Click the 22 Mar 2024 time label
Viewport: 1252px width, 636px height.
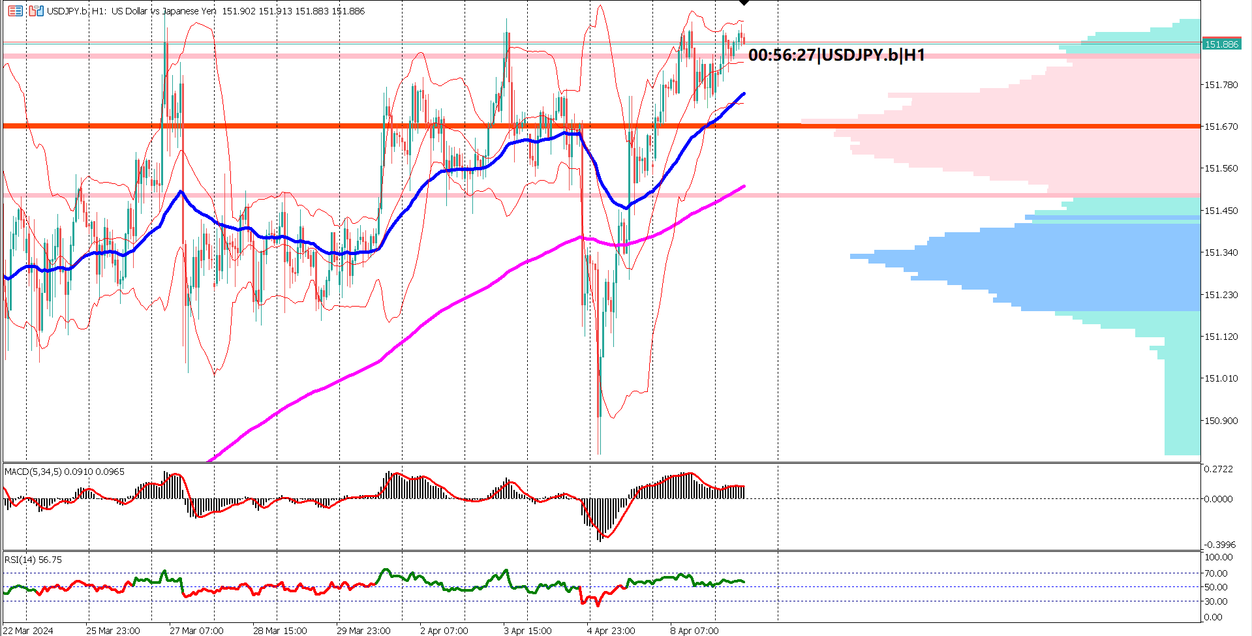click(27, 630)
